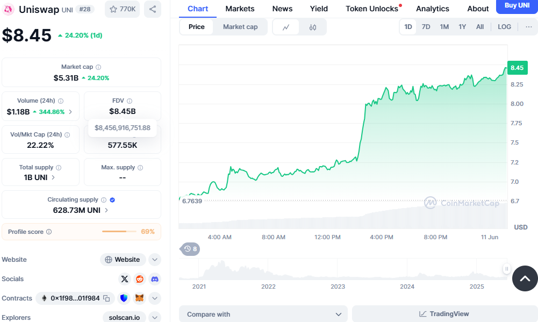Click the Ethereum icon in the contract chip
Image resolution: width=538 pixels, height=322 pixels.
(44, 298)
